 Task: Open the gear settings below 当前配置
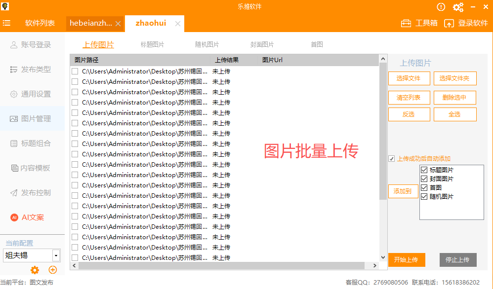[x=34, y=270]
